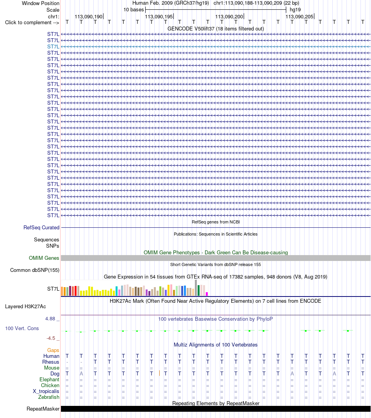The width and height of the screenshot is (371, 418).
Task: Open 'Publications: Sequences in Scientific Articles' title
Action: click(x=216, y=234)
